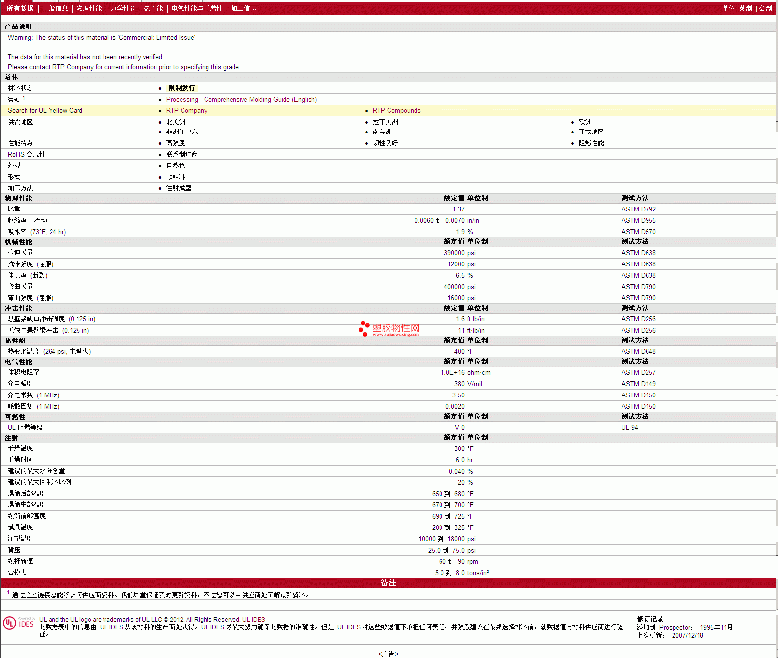Screen dimensions: 778x658
Task: Click the 2007/12/18 last updated date
Action: (x=687, y=635)
